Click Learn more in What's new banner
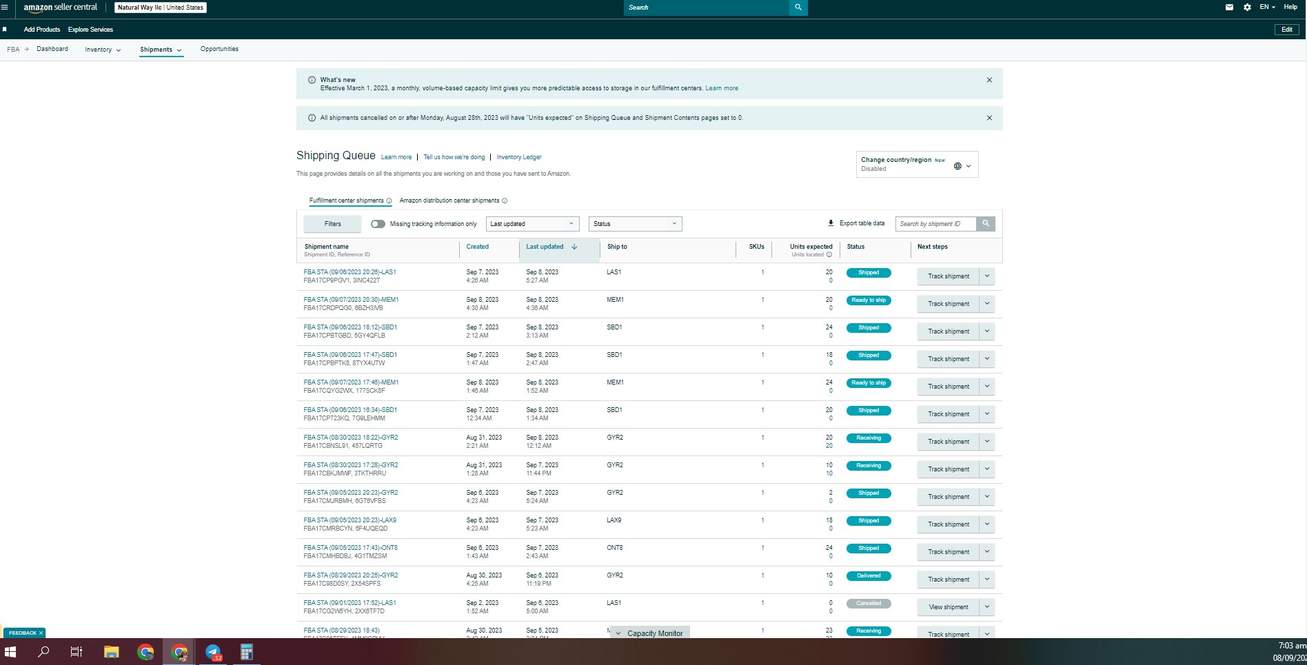 pyautogui.click(x=722, y=88)
